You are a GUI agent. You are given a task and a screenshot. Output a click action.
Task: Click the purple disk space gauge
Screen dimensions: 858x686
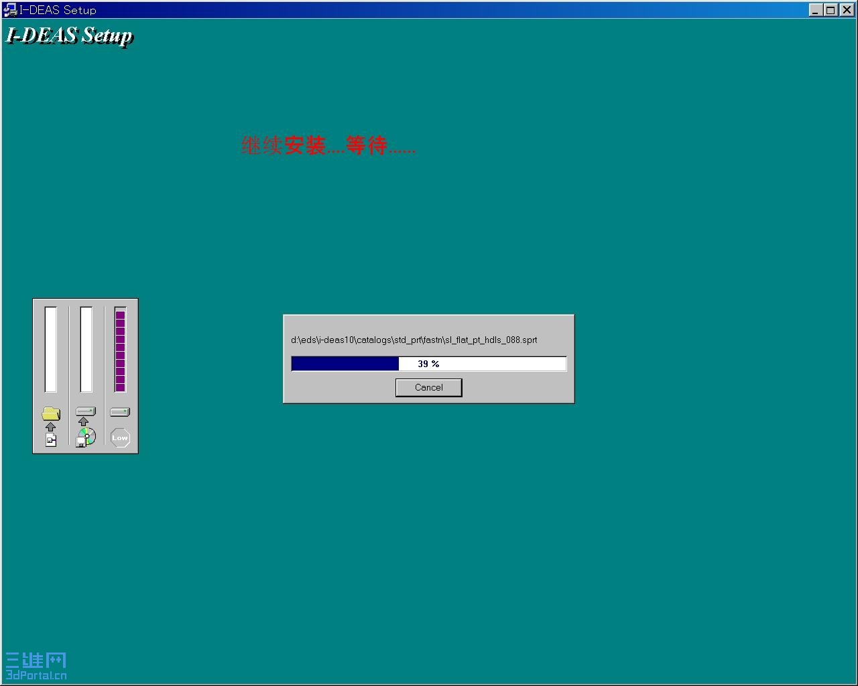tap(120, 350)
